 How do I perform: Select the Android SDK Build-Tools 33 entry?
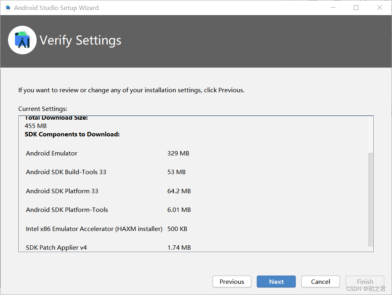(x=65, y=172)
